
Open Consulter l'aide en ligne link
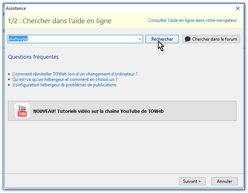192,20
